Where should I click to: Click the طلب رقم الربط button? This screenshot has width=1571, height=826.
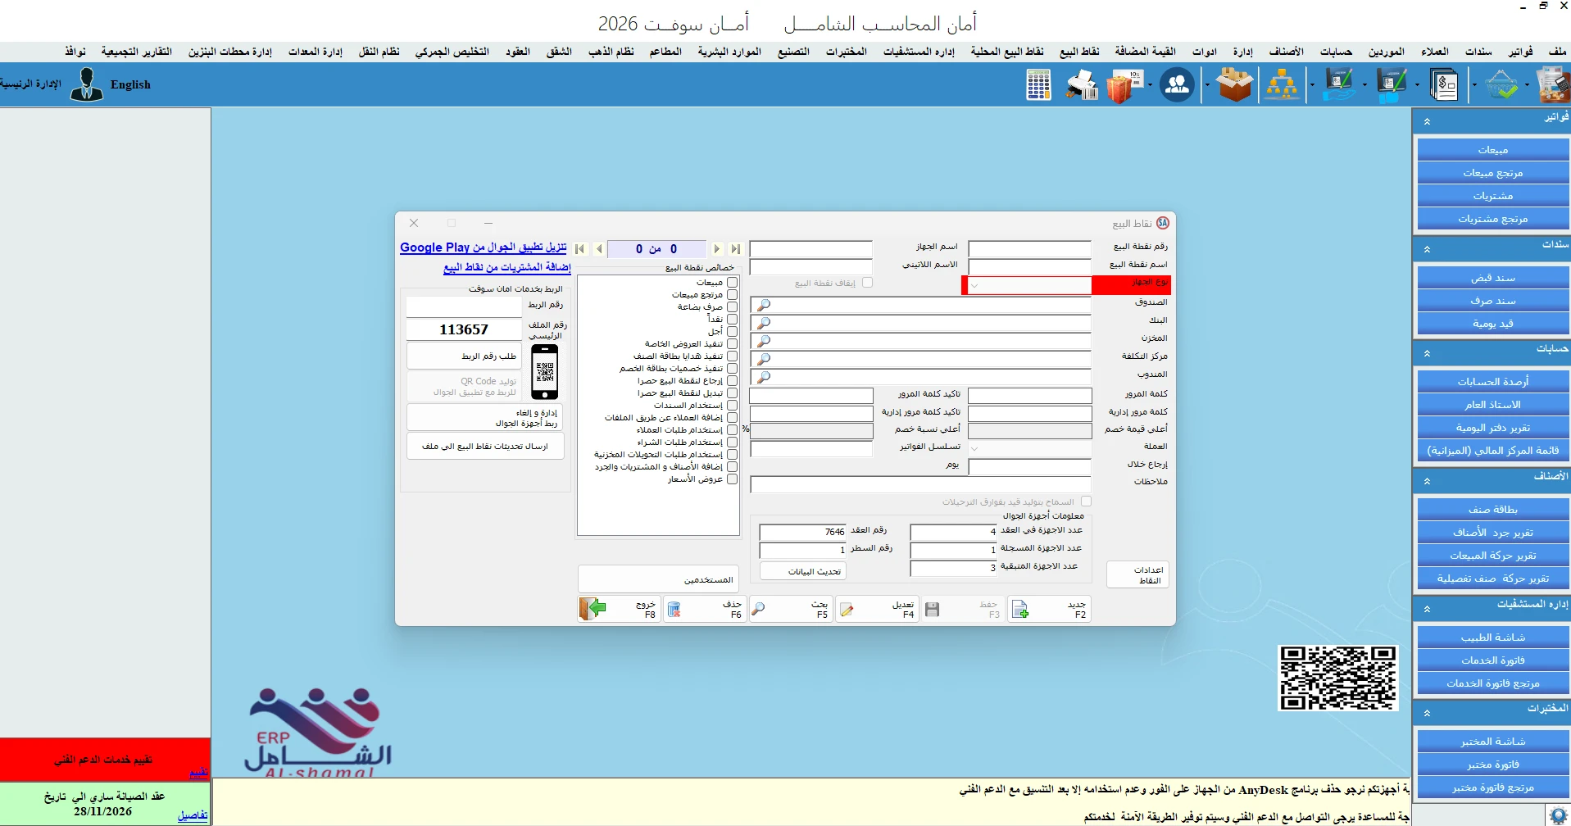464,356
